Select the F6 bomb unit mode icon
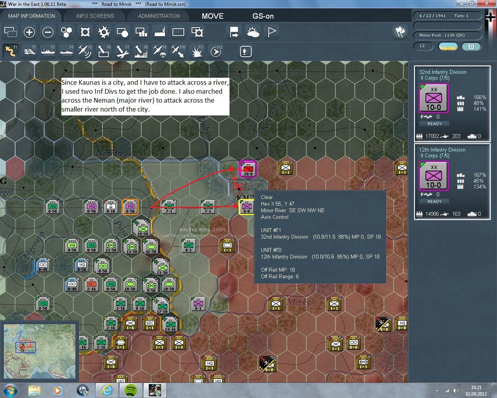The height and width of the screenshot is (398, 497). click(104, 51)
